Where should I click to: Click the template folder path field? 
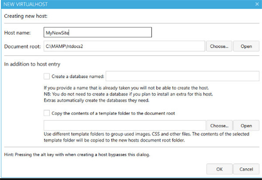click(x=124, y=125)
